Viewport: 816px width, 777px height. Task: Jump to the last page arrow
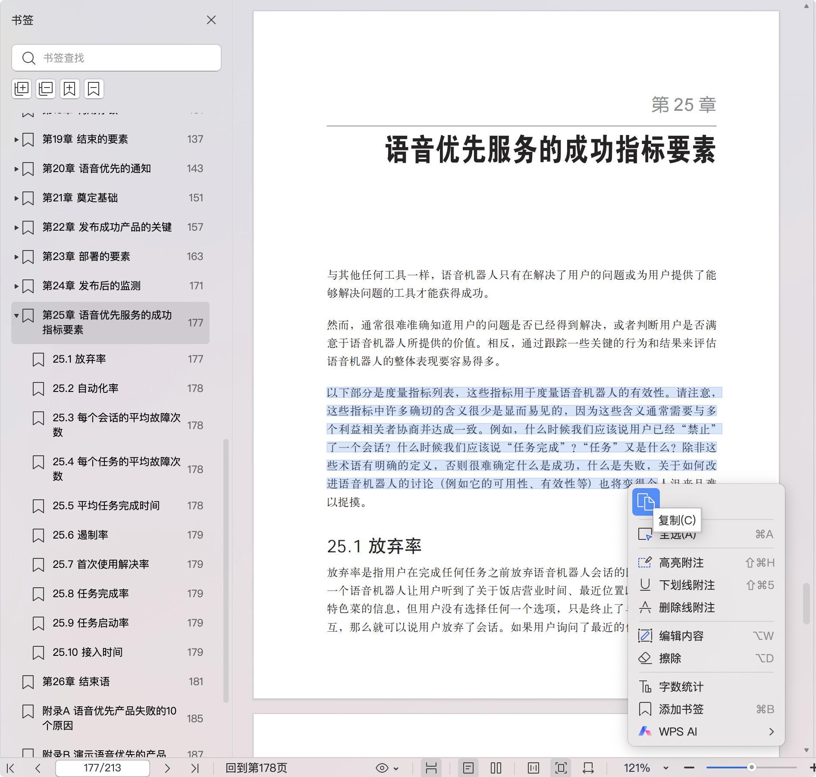pos(195,768)
